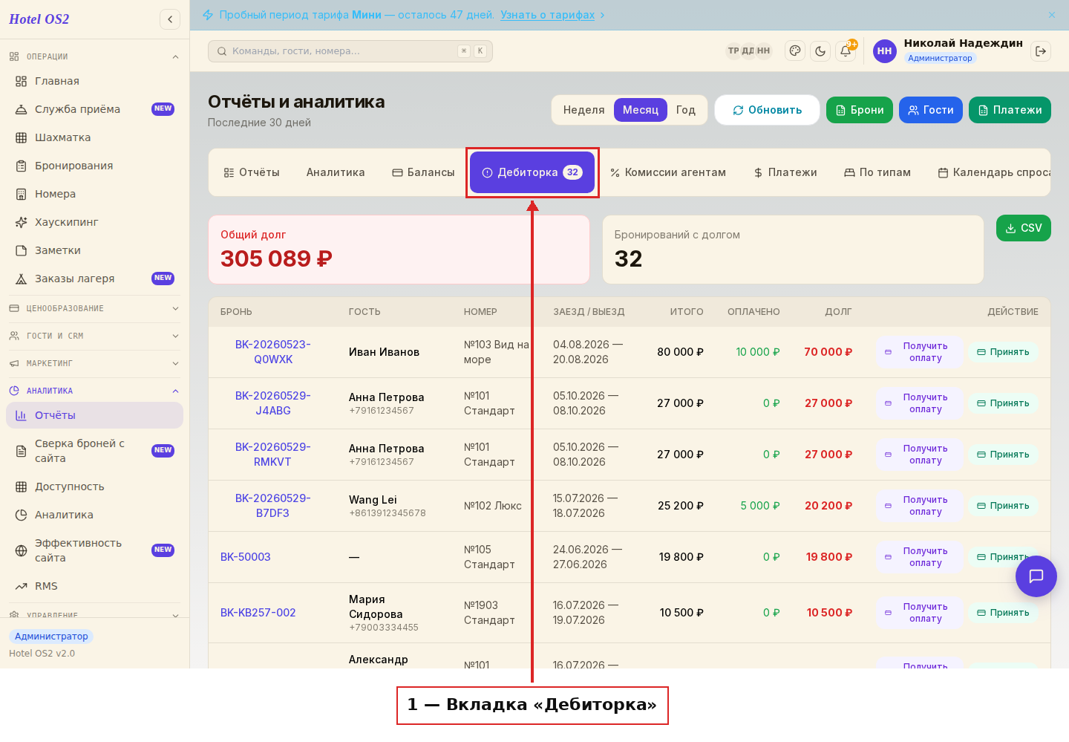1069x742 pixels.
Task: Focus the command search field
Action: click(350, 51)
